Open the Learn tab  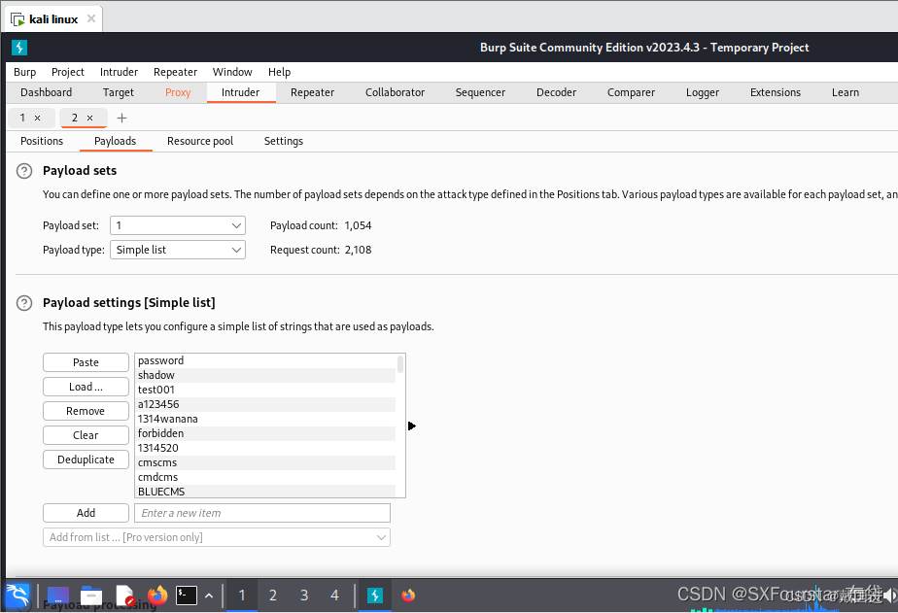[x=846, y=92]
